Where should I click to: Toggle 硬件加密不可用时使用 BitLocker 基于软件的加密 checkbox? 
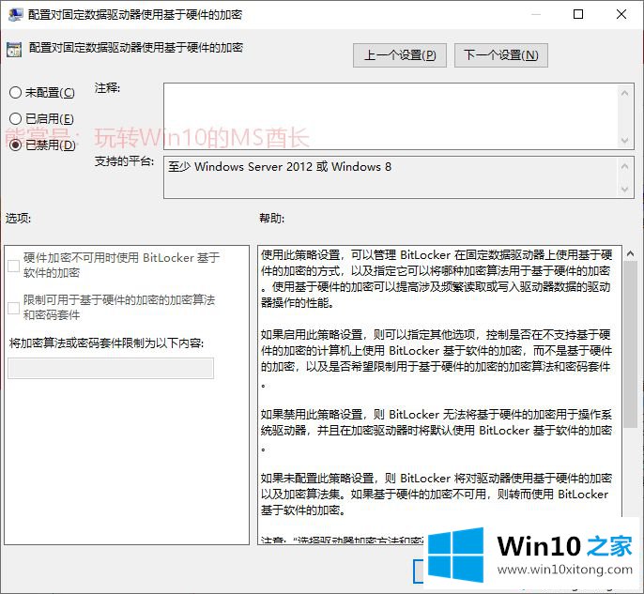[x=13, y=266]
